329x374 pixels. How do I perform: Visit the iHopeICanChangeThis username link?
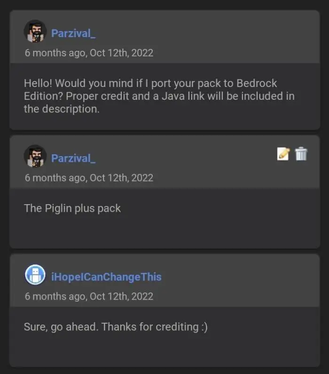[106, 277]
